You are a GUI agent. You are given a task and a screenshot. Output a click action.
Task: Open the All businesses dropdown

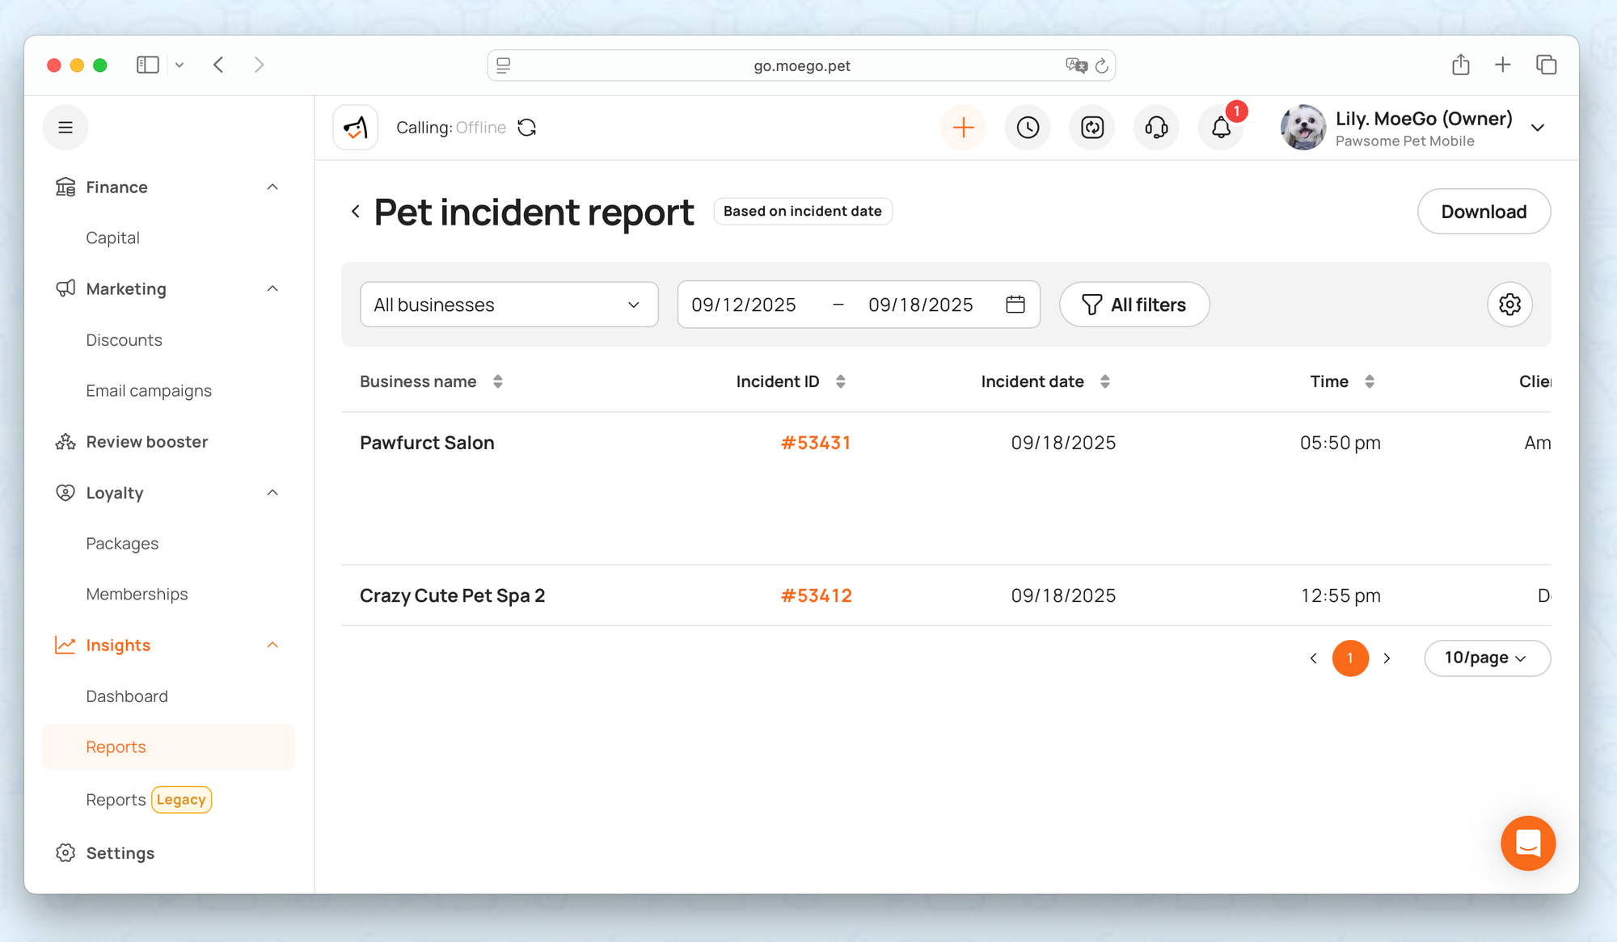coord(509,305)
